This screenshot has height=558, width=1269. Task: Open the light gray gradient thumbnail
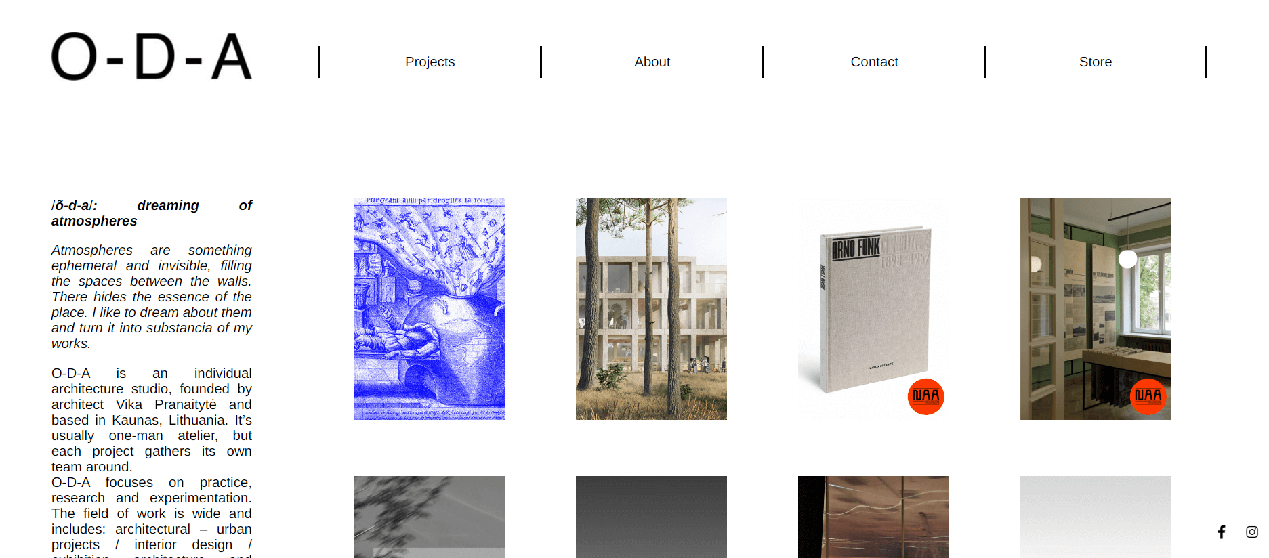[x=1096, y=517]
